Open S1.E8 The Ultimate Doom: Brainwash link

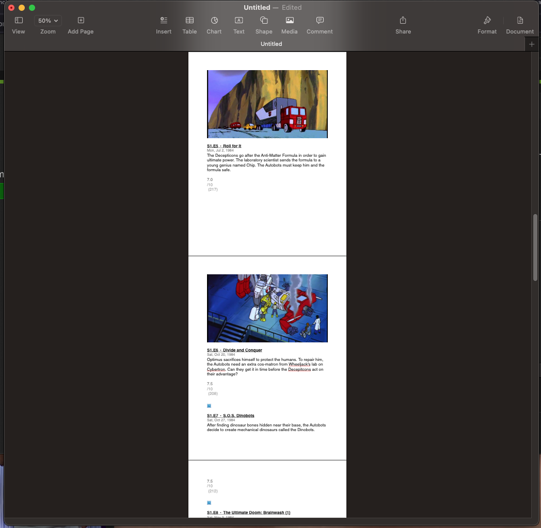point(248,513)
